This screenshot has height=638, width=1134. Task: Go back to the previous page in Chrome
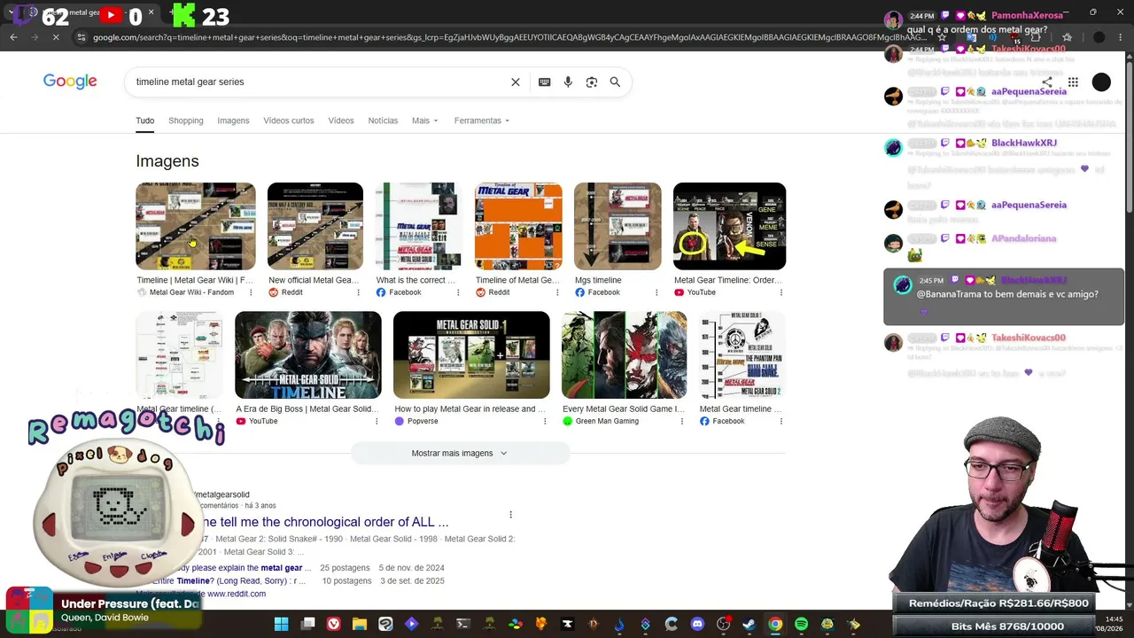click(x=13, y=37)
